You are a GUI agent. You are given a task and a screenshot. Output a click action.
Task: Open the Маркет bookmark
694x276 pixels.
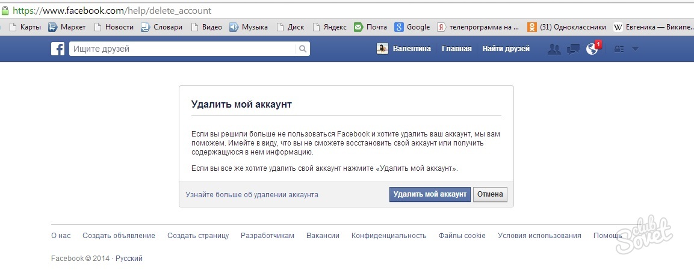tap(67, 27)
